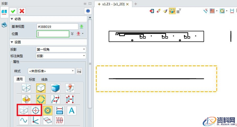
Task: Click the sine wave curve icon
Action: [x=23, y=120]
